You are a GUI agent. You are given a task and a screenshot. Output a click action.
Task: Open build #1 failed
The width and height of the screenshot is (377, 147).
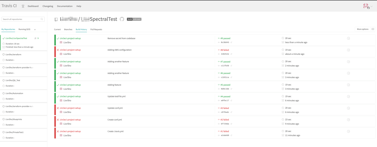(x=224, y=131)
